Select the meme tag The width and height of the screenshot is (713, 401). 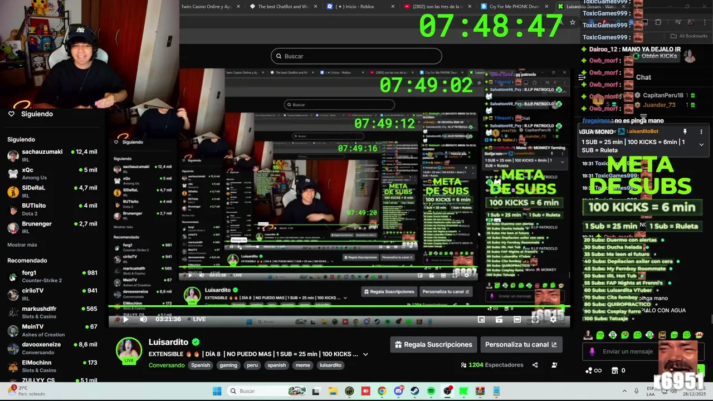302,365
